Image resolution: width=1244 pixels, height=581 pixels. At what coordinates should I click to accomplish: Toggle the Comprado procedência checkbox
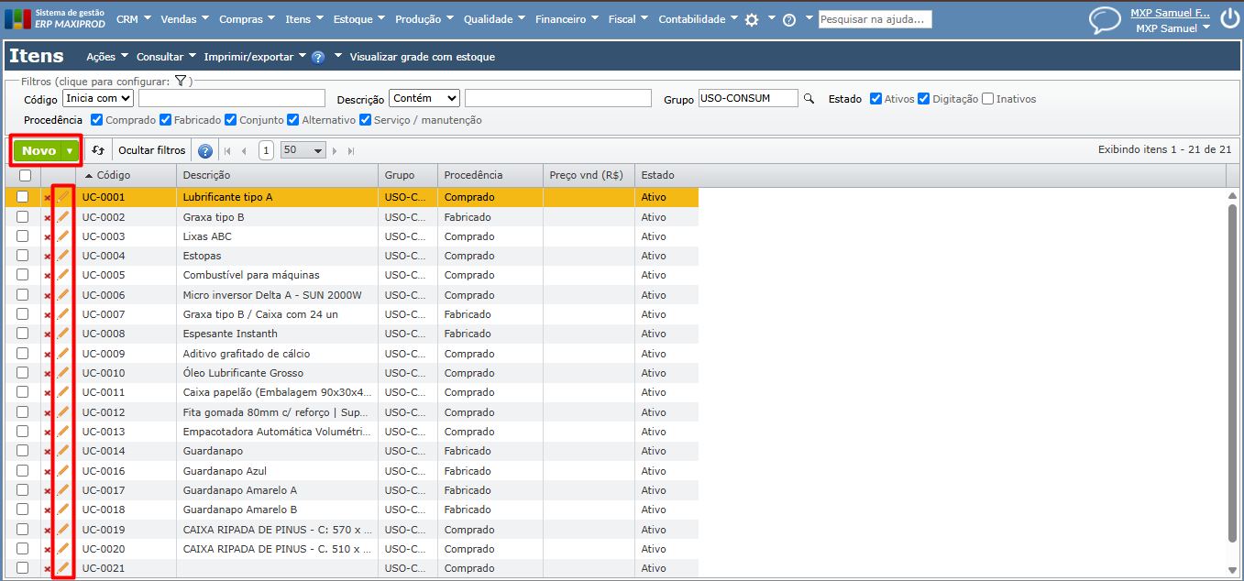click(97, 120)
